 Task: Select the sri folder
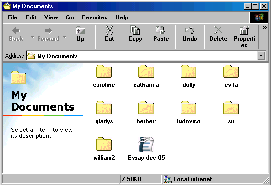pos(231,113)
